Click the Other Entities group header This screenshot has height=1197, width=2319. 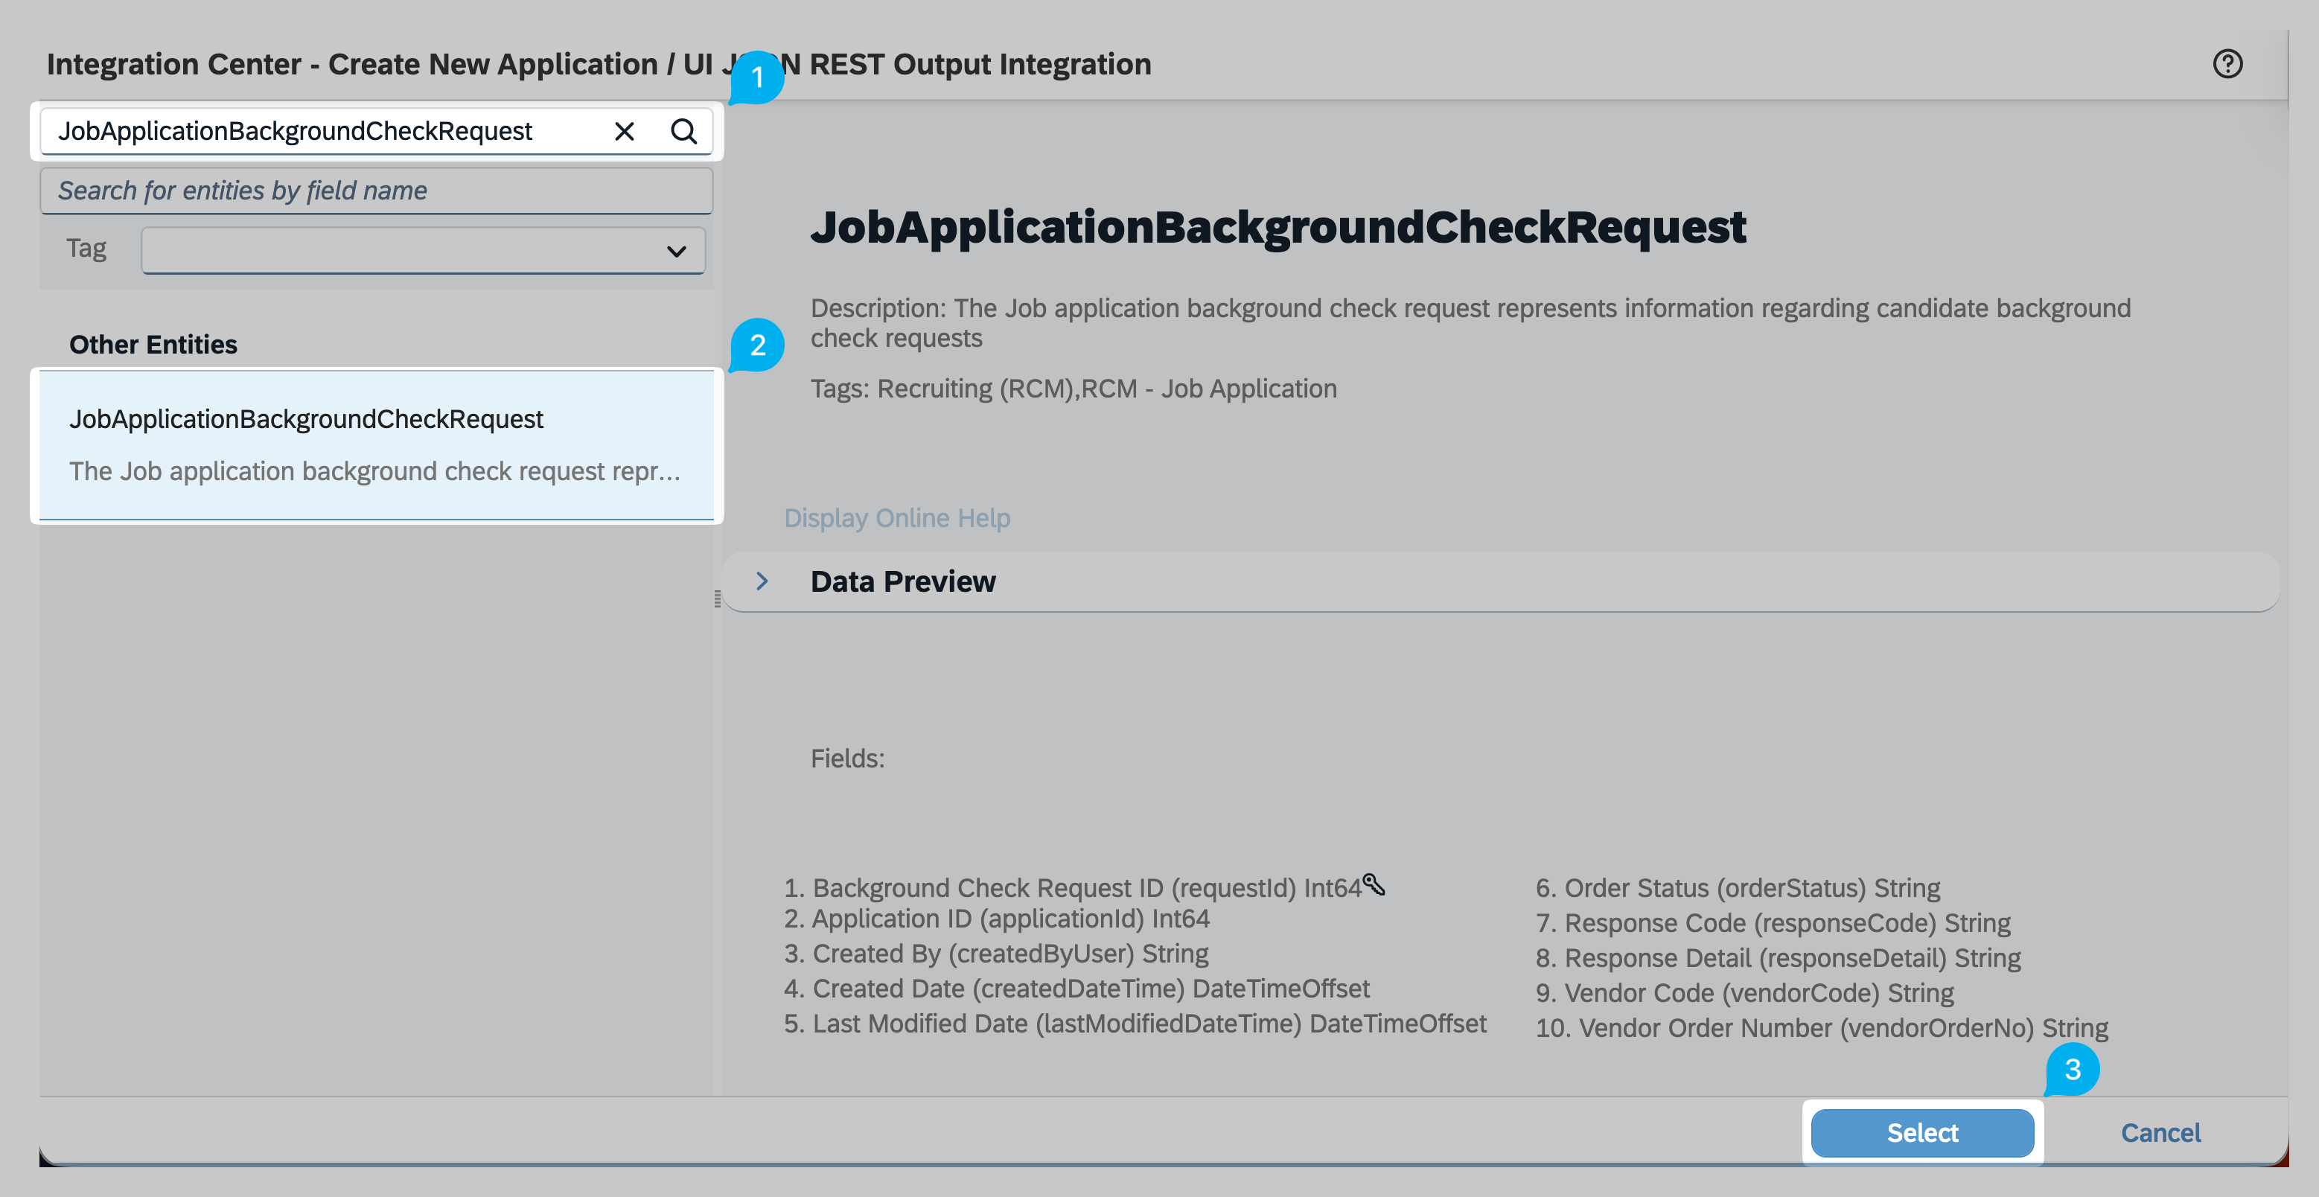pos(153,345)
